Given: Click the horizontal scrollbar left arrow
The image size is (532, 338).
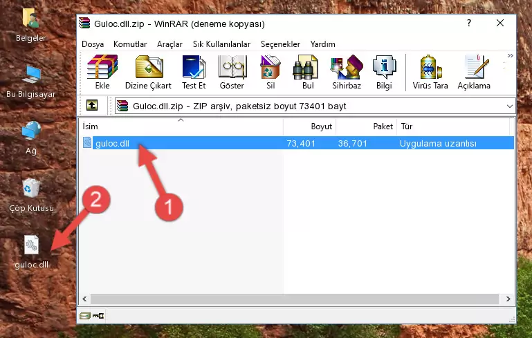Looking at the screenshot, I should [x=84, y=299].
